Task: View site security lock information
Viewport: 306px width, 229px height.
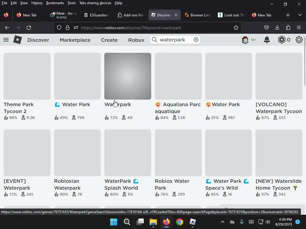Action: pyautogui.click(x=68, y=28)
